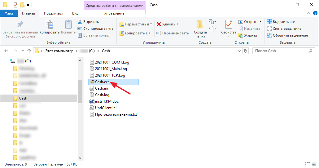Click Обратить выделение

(x=287, y=35)
